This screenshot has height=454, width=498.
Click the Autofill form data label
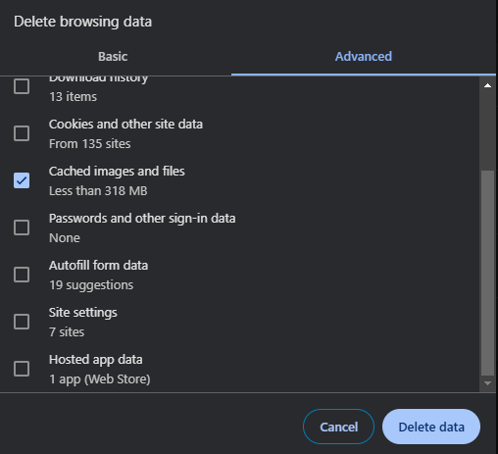click(98, 266)
